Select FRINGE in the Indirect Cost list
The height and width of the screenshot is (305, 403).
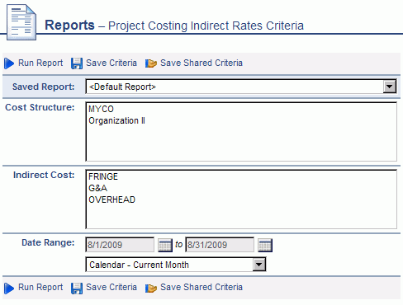click(103, 176)
